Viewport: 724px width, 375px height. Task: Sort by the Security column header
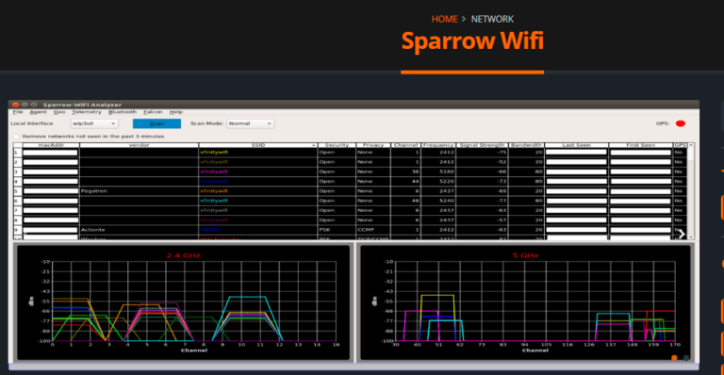pos(337,145)
